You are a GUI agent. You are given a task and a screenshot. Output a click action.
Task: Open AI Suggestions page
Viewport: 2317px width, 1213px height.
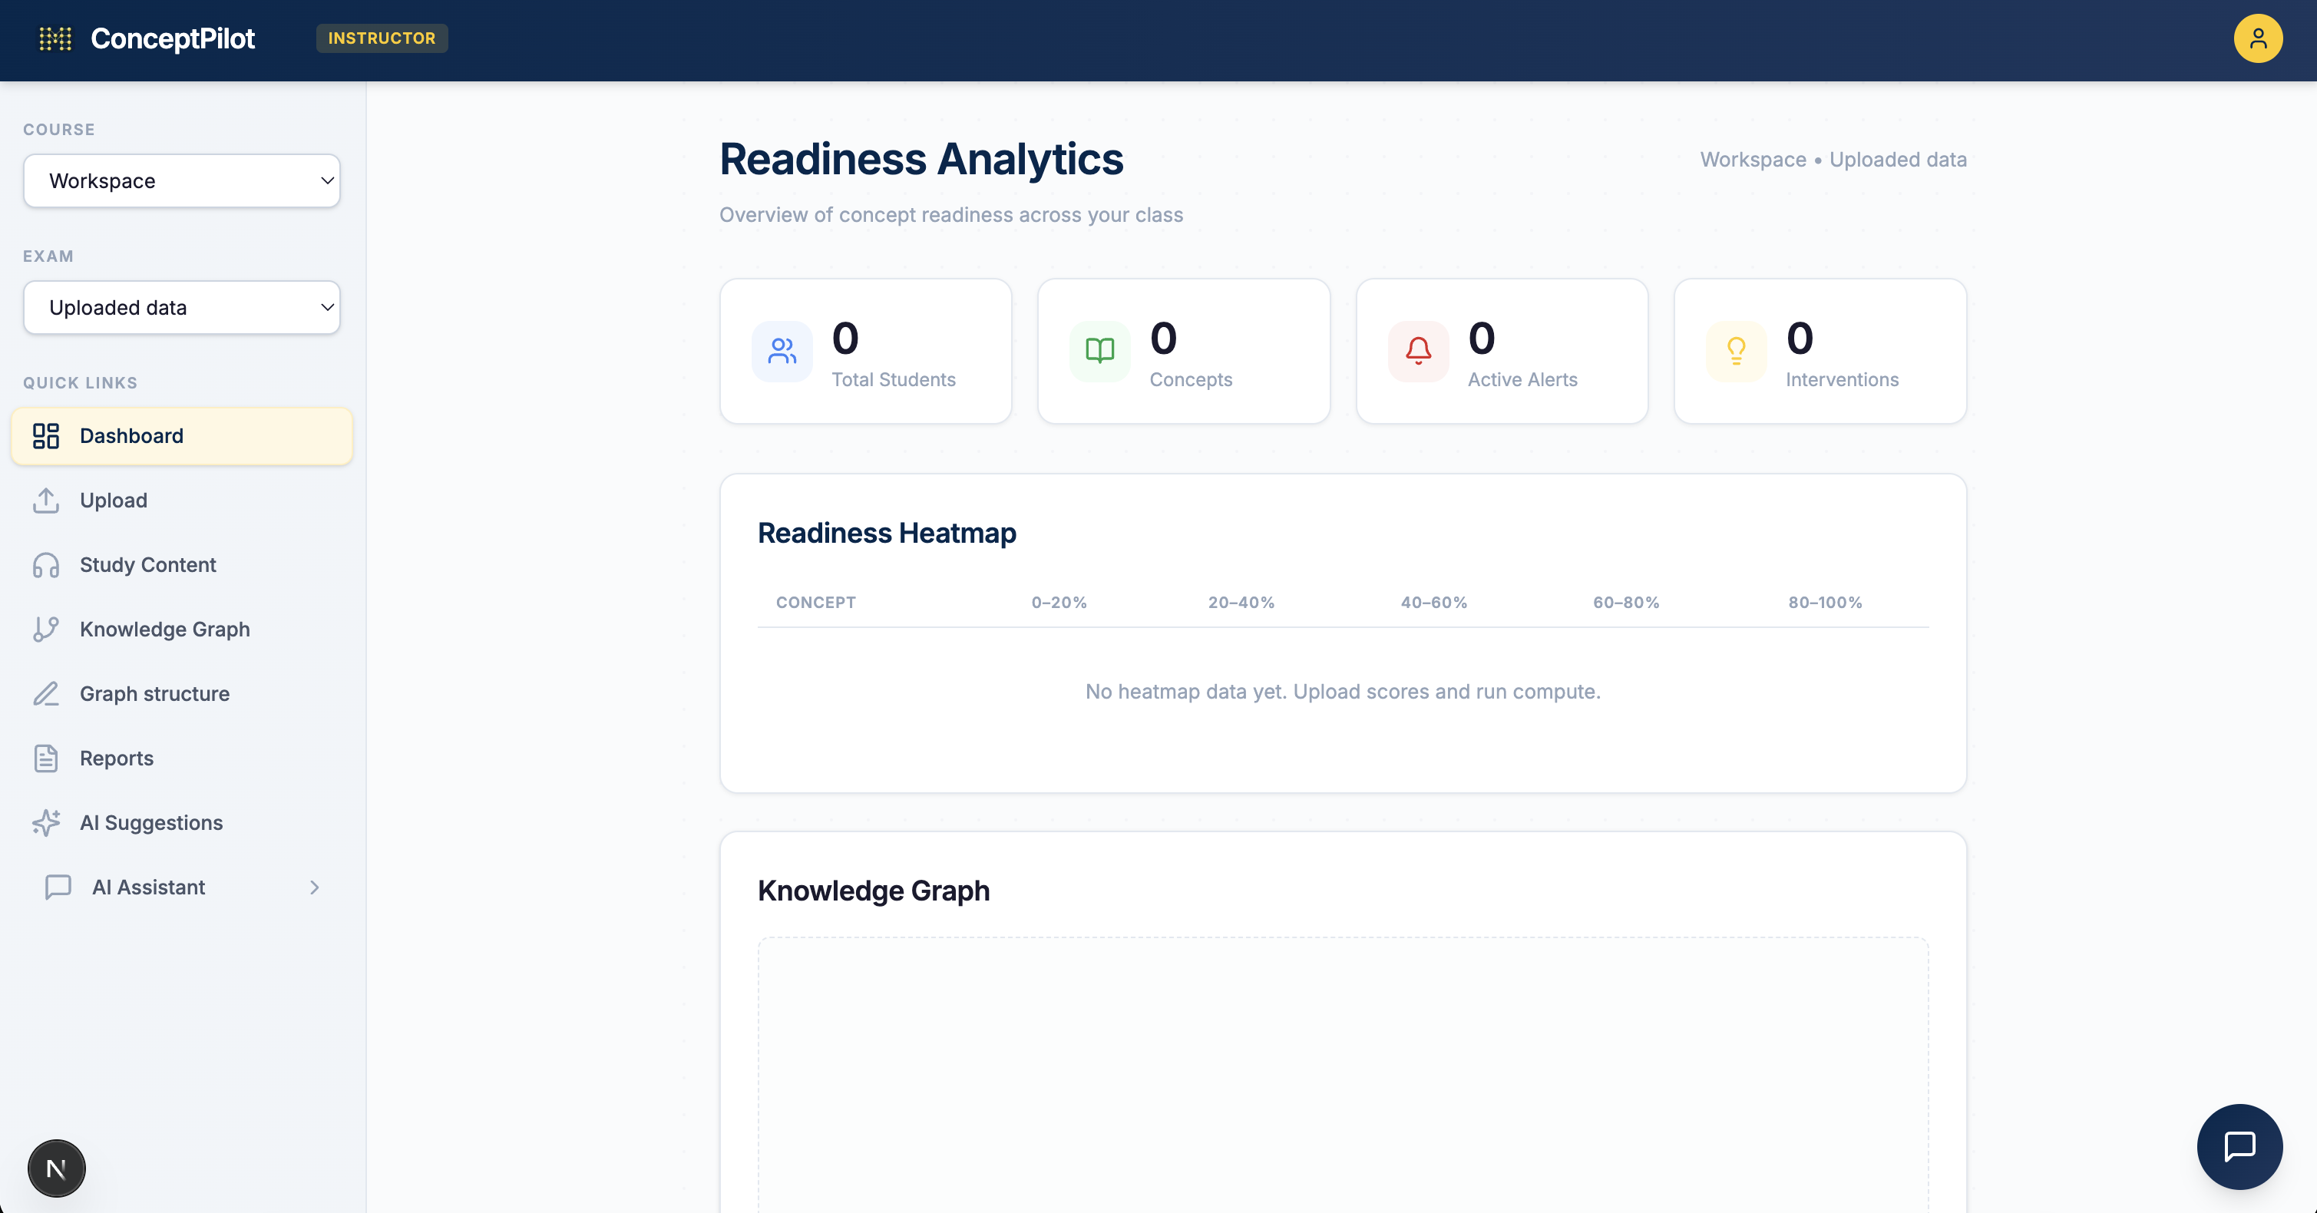(150, 823)
